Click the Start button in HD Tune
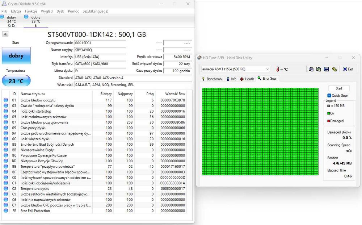The height and width of the screenshot is (225, 362). [339, 88]
